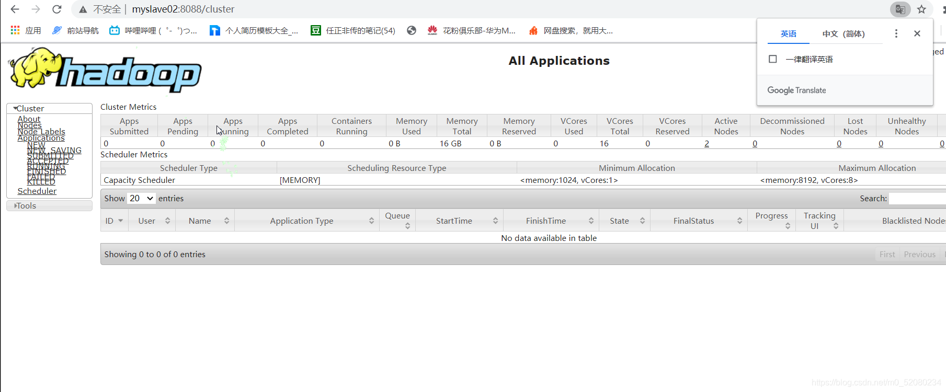Click the not-secure warning triangle icon
Image resolution: width=946 pixels, height=392 pixels.
click(x=83, y=9)
